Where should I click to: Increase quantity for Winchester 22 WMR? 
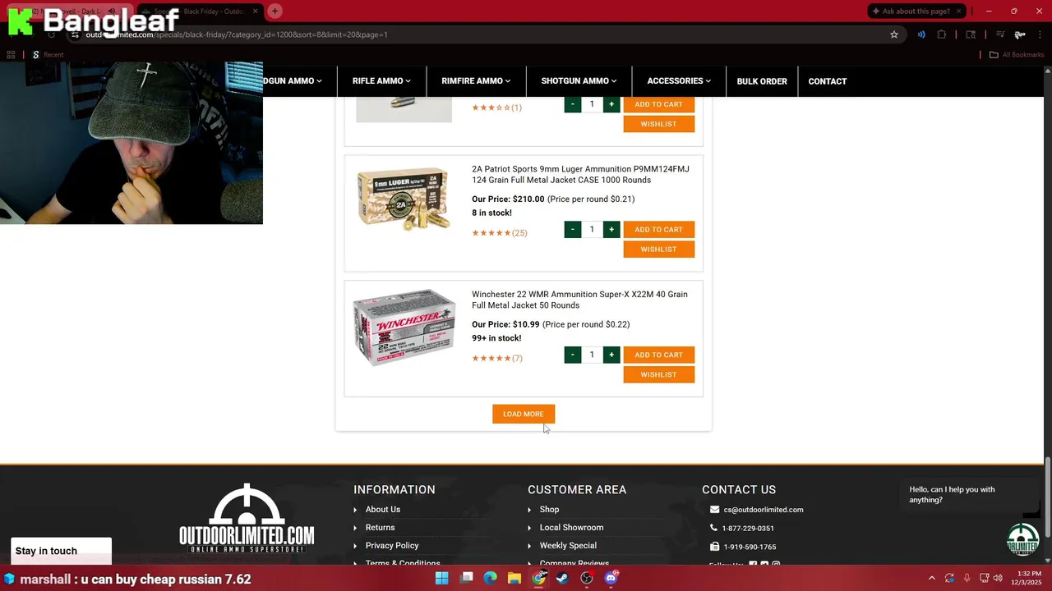[611, 355]
